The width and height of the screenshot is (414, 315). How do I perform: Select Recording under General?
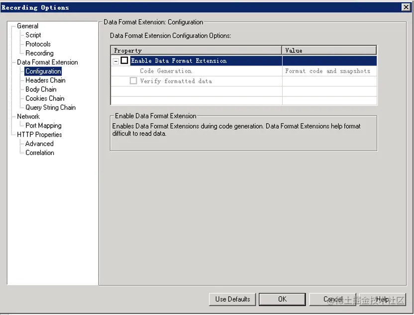(x=39, y=53)
